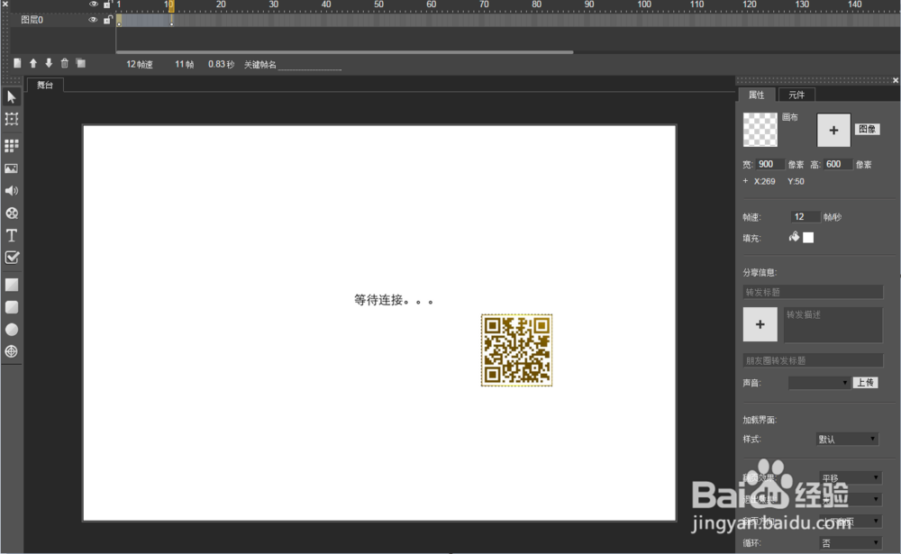Viewport: 901px width, 554px height.
Task: Select the circle shape tool
Action: pos(11,329)
